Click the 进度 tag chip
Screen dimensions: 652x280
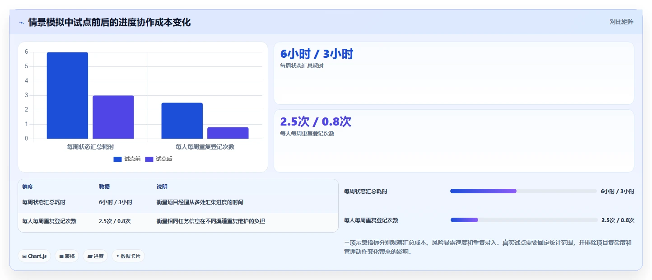[x=95, y=256]
